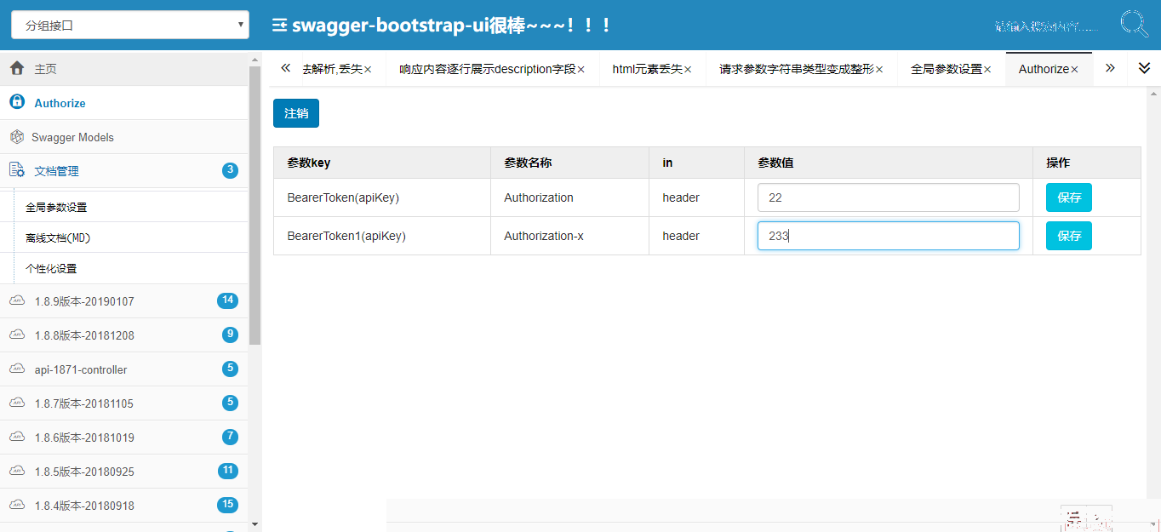Click the document-gear icon beside 文档管理

tap(17, 170)
